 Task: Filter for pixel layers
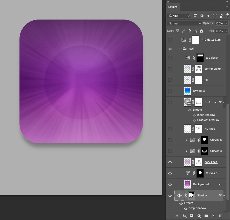[195, 16]
